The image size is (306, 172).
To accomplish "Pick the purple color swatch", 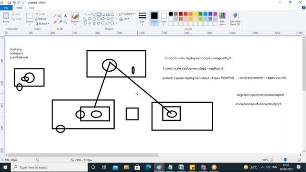I will [215, 14].
